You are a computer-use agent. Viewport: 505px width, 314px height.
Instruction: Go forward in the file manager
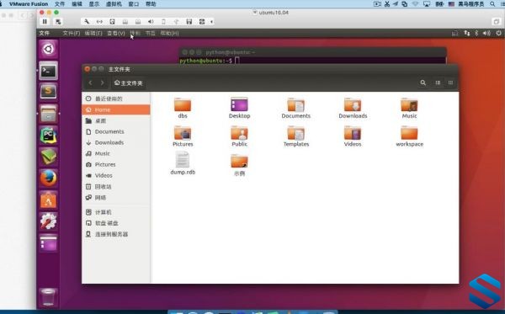[103, 82]
